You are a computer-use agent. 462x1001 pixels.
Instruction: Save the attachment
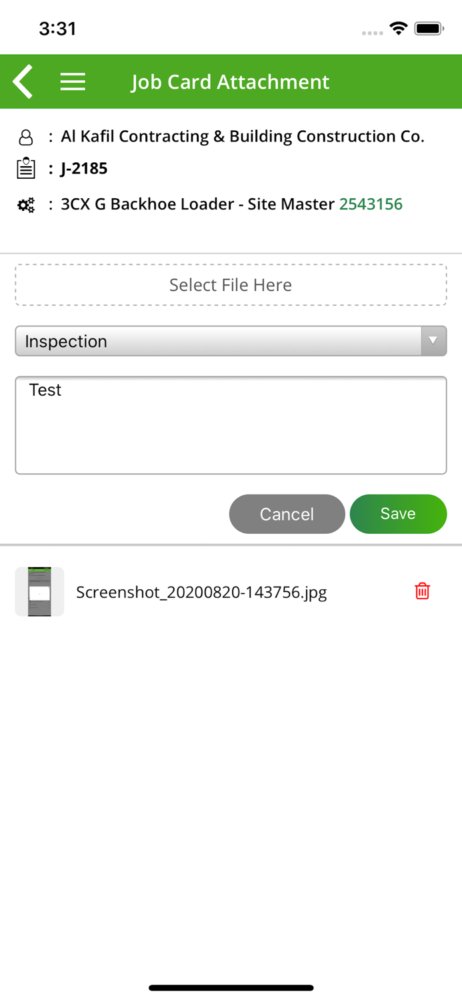(x=398, y=514)
